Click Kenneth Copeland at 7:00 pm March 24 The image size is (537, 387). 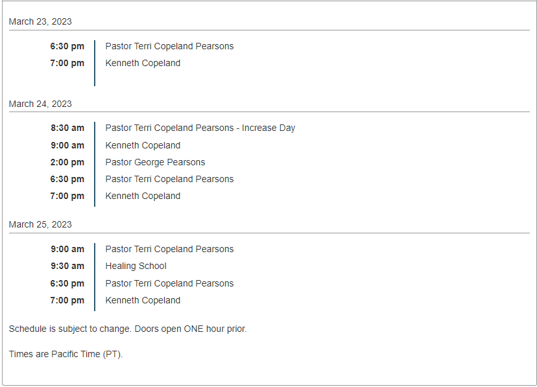click(143, 196)
